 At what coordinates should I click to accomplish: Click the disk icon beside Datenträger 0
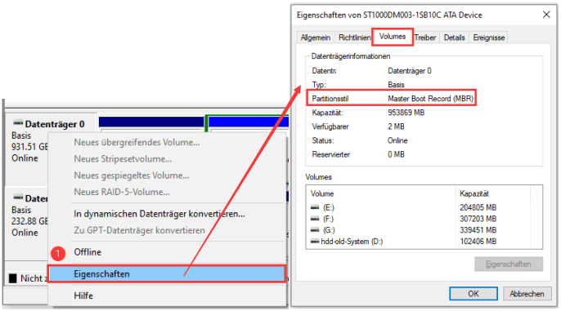[18, 123]
